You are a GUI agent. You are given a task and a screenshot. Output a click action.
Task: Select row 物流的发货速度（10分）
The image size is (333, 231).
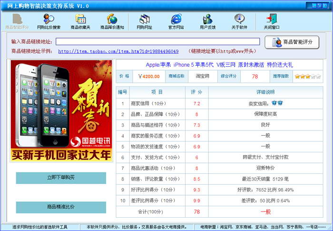219,147
